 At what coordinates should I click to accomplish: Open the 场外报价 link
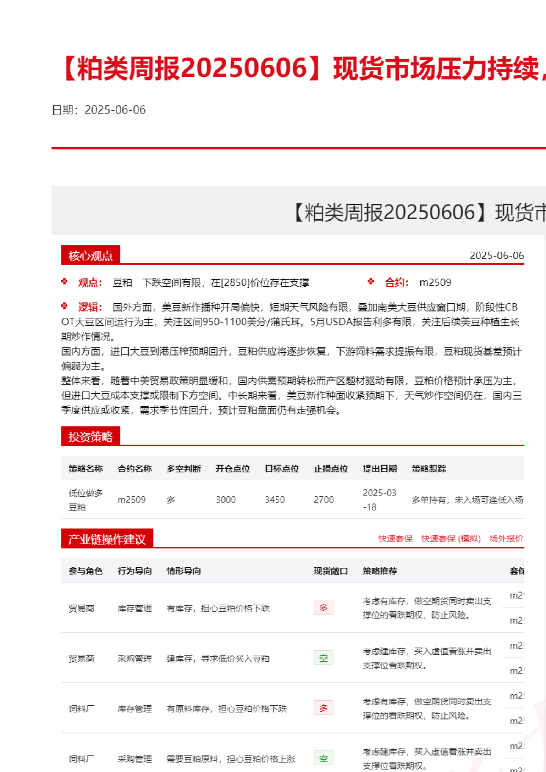506,539
